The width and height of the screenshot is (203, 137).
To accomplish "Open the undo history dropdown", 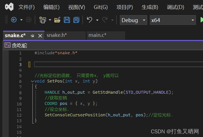I will [97, 20].
